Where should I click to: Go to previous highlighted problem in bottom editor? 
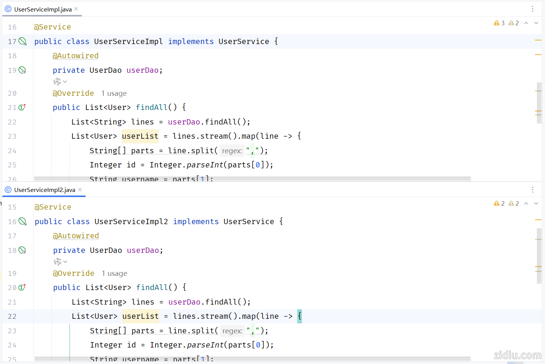[x=526, y=203]
